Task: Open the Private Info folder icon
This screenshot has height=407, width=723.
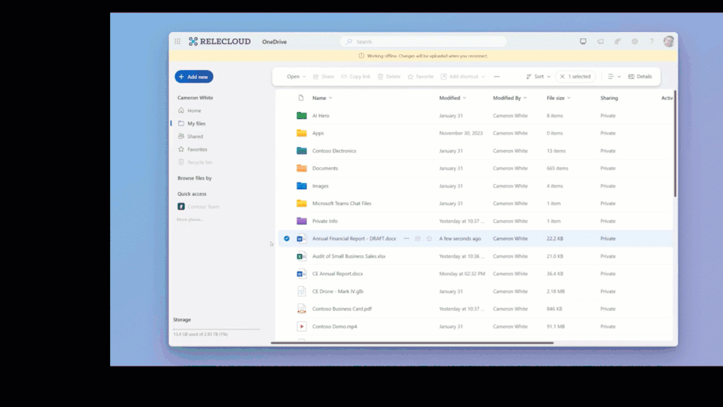Action: click(x=302, y=221)
